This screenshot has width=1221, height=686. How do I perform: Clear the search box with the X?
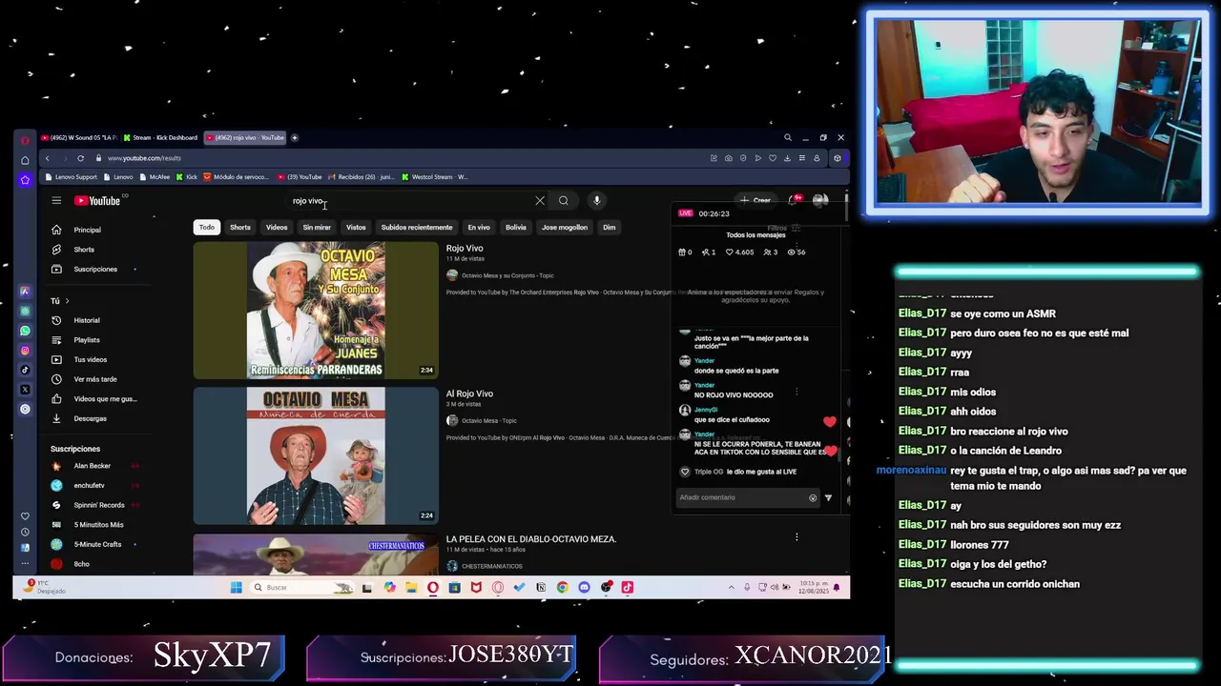[x=540, y=200]
